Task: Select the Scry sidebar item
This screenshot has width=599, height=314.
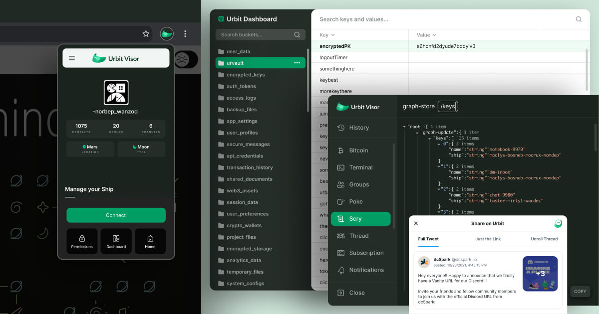Action: pyautogui.click(x=361, y=219)
